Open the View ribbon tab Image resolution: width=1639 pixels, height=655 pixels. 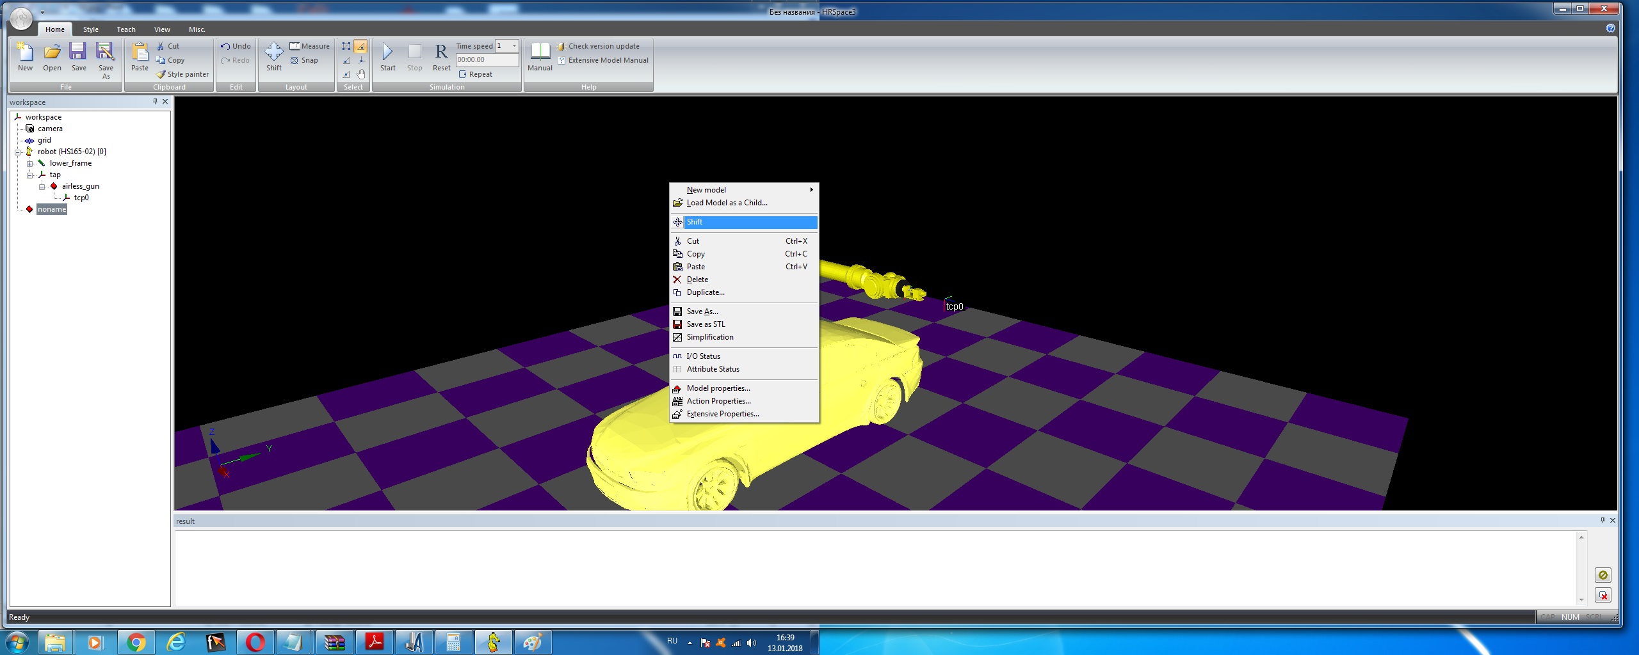click(x=162, y=29)
